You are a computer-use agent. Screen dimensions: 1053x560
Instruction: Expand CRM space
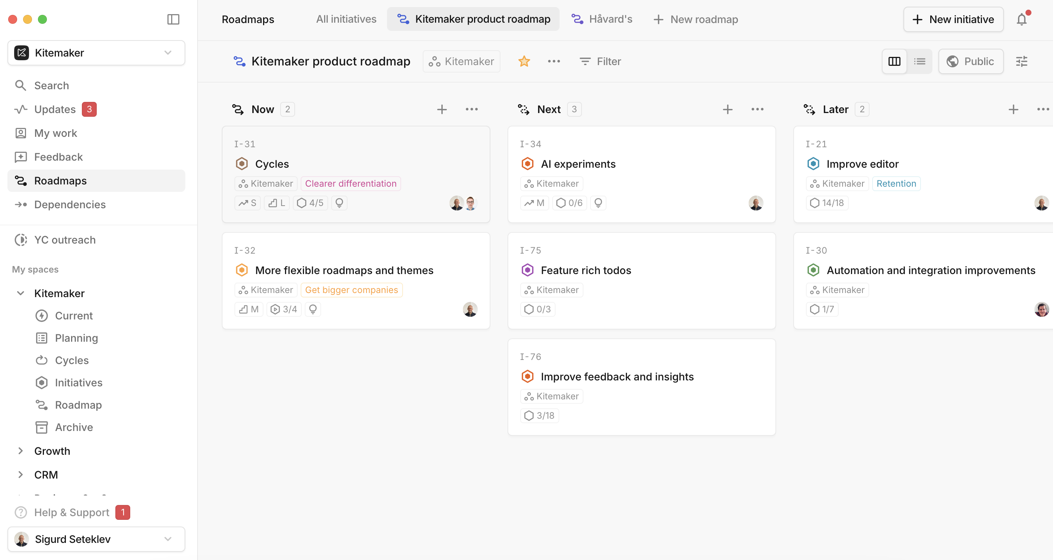coord(20,474)
